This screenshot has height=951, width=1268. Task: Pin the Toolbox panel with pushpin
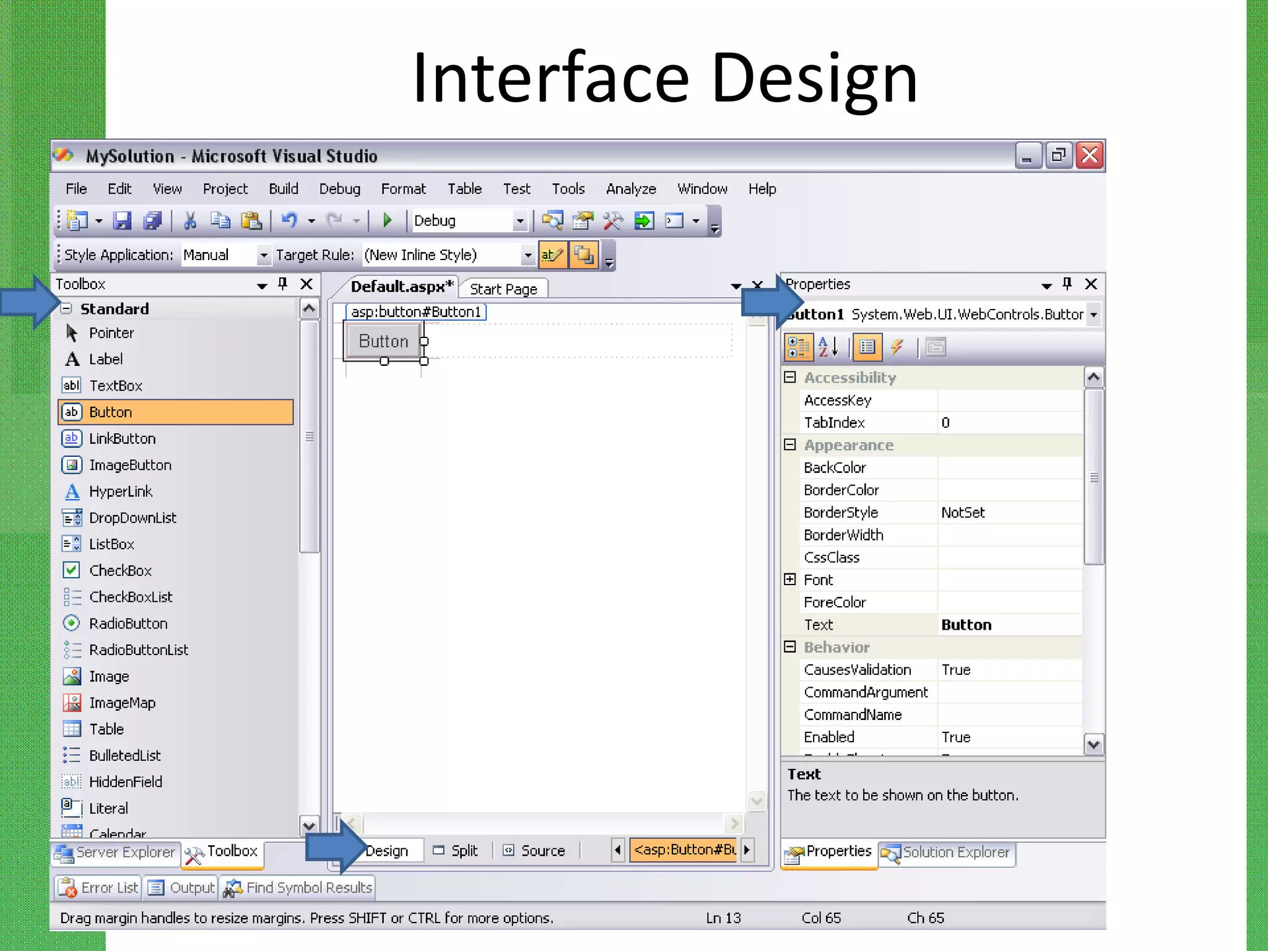pyautogui.click(x=283, y=284)
